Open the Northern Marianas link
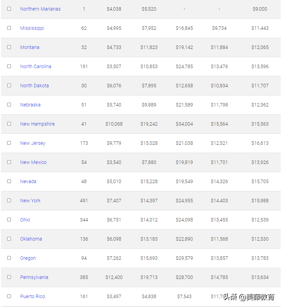 point(40,9)
